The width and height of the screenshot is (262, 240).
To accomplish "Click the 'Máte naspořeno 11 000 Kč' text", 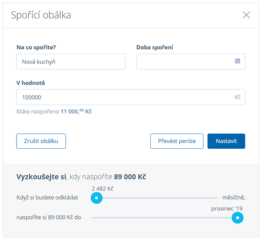I will coord(54,112).
